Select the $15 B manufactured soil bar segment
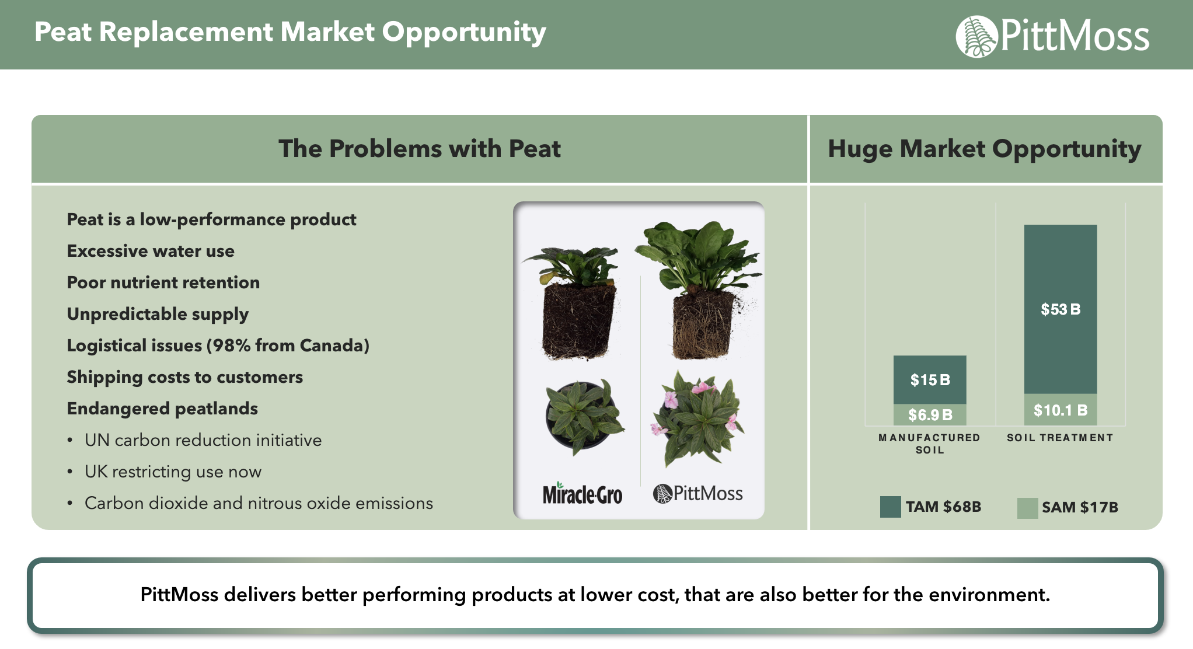This screenshot has height=649, width=1193. point(930,380)
